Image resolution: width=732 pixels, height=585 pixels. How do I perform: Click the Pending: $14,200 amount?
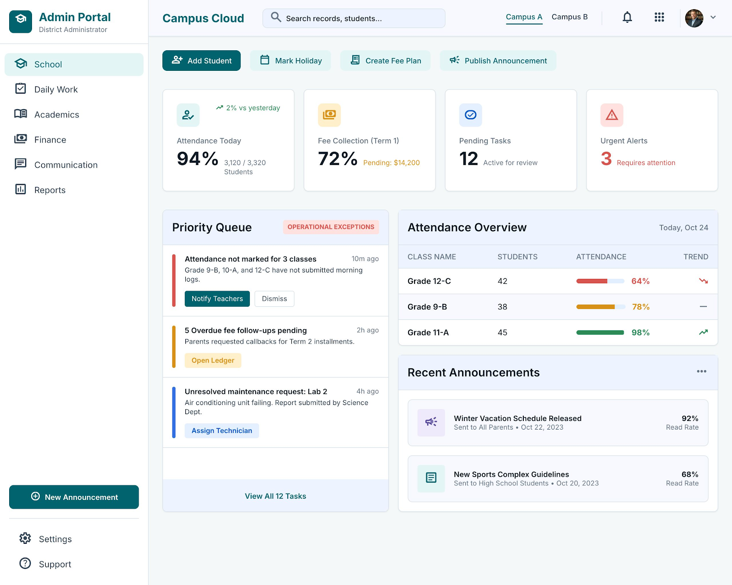[x=391, y=163]
